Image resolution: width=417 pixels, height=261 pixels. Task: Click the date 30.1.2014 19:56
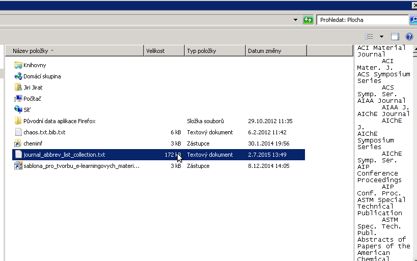click(x=269, y=143)
